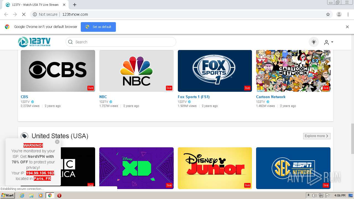Show hidden tray icons arrow
Image resolution: width=354 pixels, height=199 pixels.
click(309, 195)
